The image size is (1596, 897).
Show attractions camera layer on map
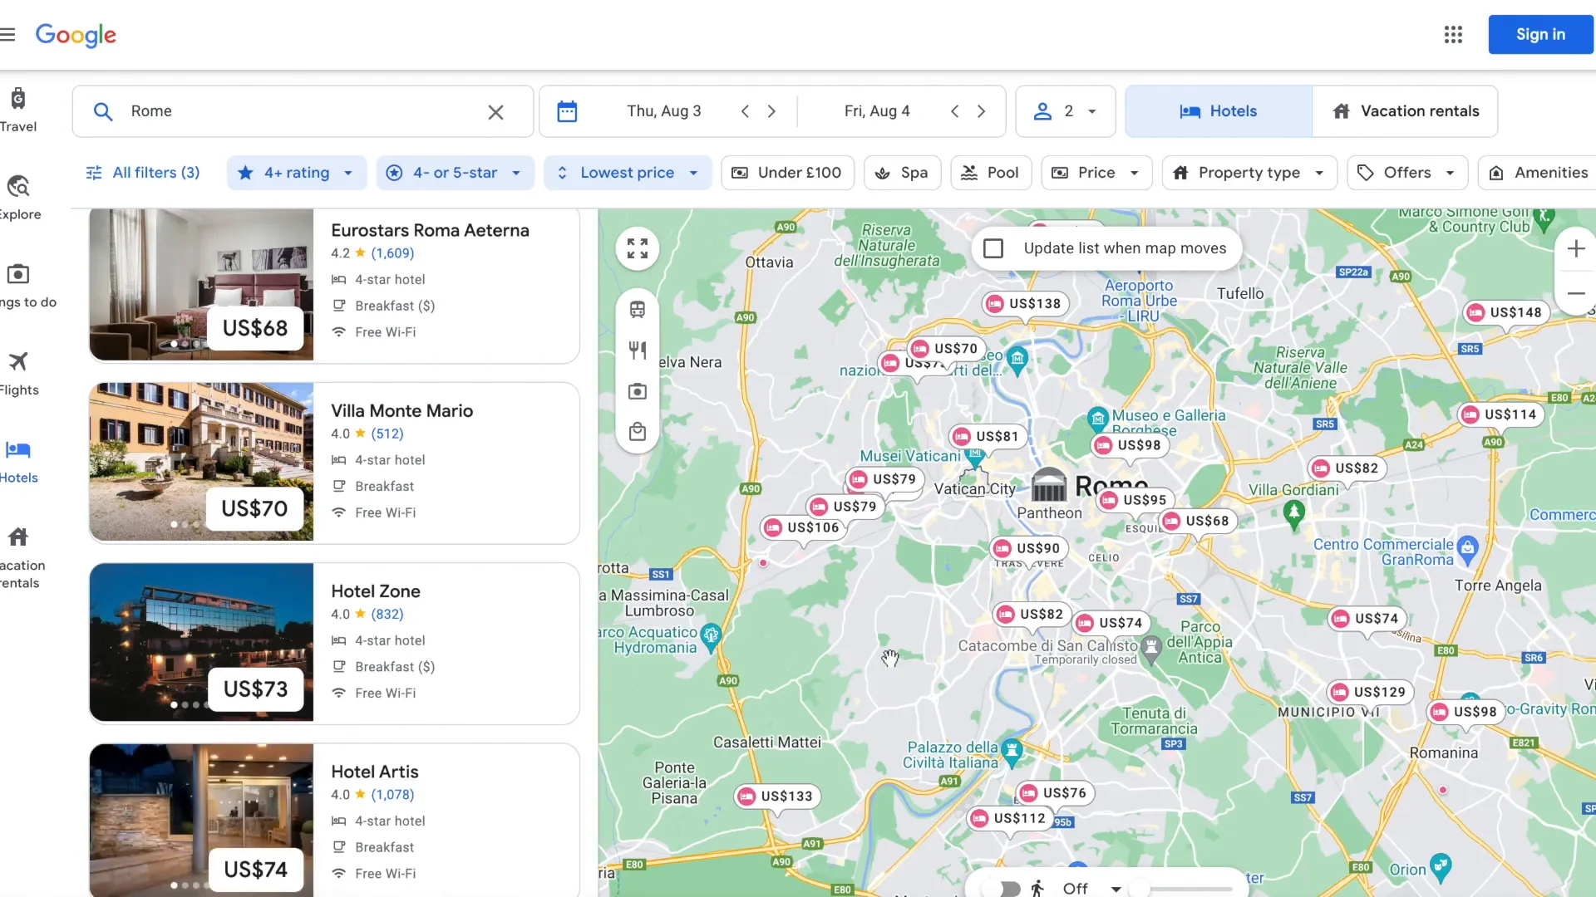pyautogui.click(x=638, y=391)
